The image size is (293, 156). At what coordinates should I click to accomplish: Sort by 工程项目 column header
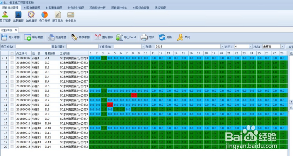[74, 53]
